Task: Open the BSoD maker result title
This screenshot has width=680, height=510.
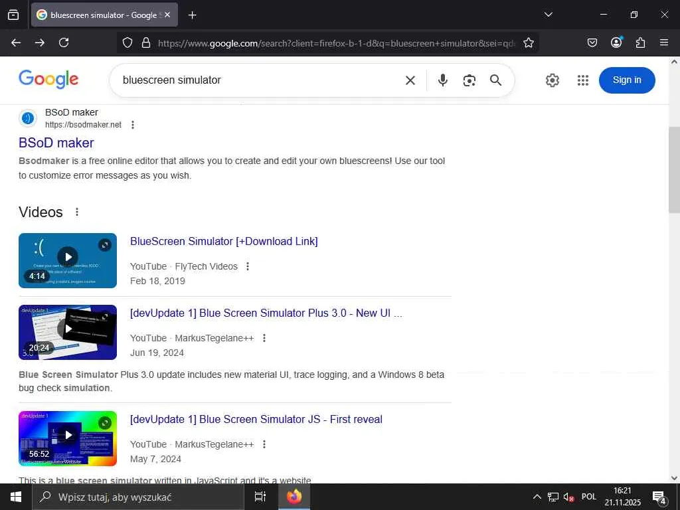Action: 56,143
